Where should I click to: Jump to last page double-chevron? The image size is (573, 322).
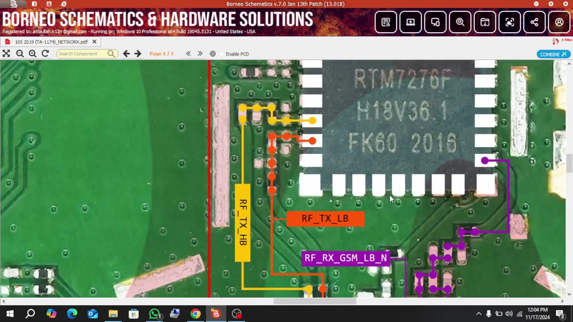click(200, 54)
